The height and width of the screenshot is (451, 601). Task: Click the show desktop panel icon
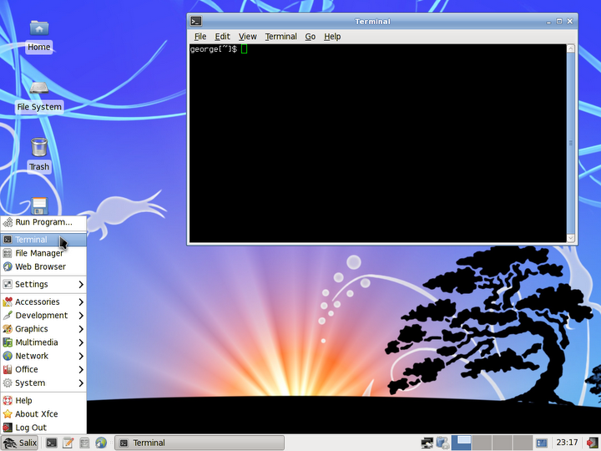tap(542, 443)
